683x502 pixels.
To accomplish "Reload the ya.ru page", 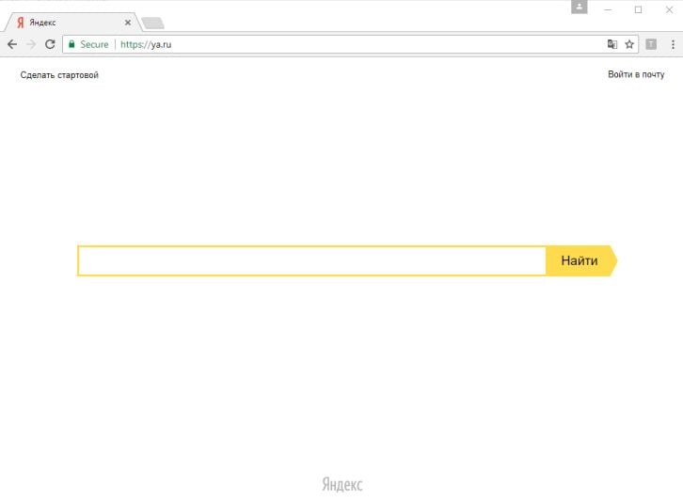I will point(50,44).
